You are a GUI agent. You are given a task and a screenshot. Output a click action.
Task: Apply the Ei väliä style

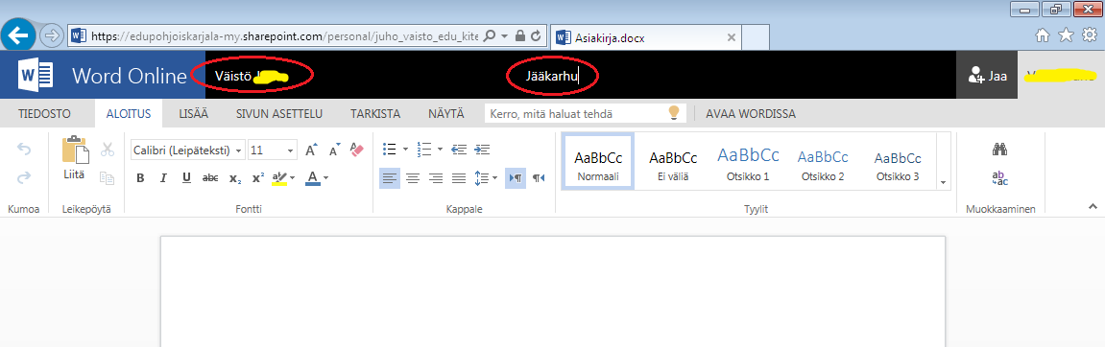673,166
